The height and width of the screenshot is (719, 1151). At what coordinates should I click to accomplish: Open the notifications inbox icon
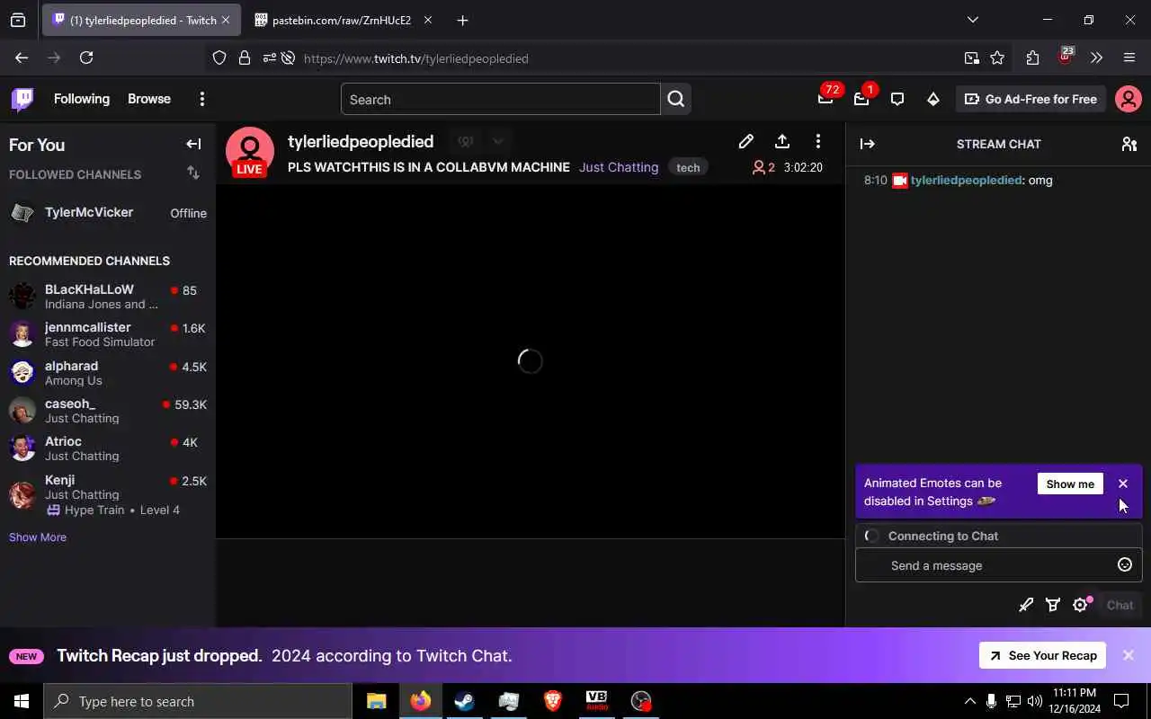(x=861, y=99)
